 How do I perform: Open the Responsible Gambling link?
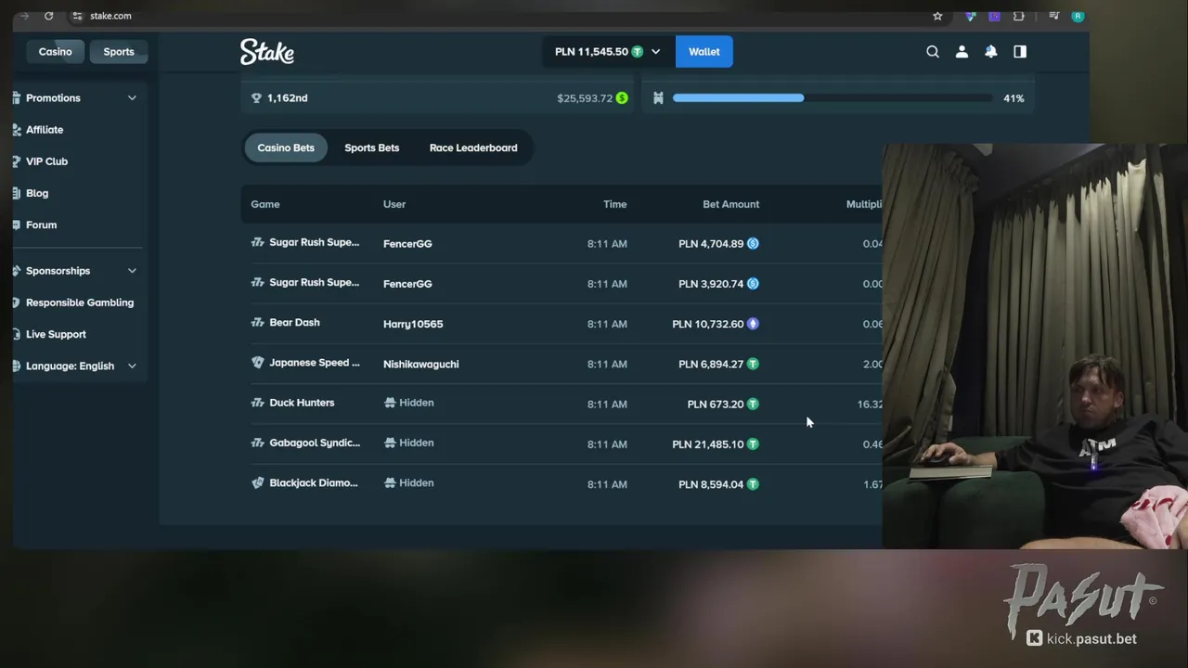(80, 302)
